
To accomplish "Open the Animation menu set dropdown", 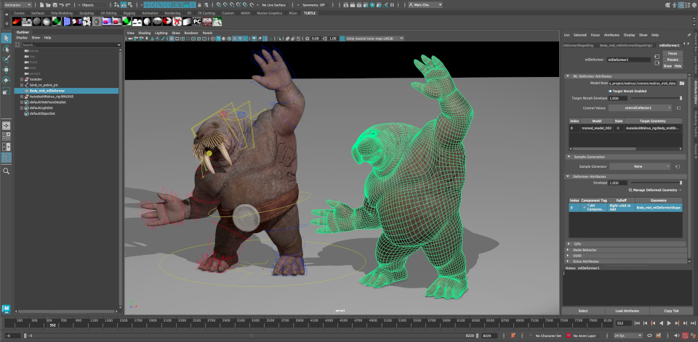I will point(17,5).
